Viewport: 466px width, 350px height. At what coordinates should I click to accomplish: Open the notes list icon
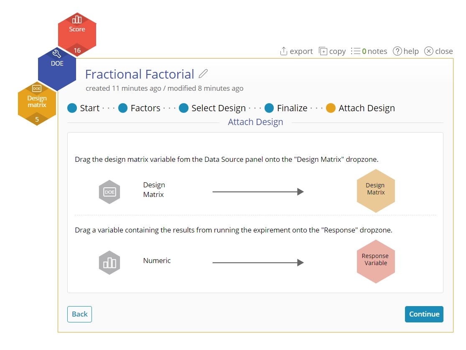tap(355, 51)
